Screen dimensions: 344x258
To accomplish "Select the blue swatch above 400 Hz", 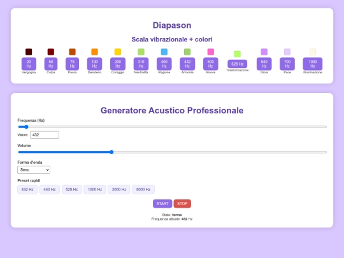I will click(x=164, y=52).
